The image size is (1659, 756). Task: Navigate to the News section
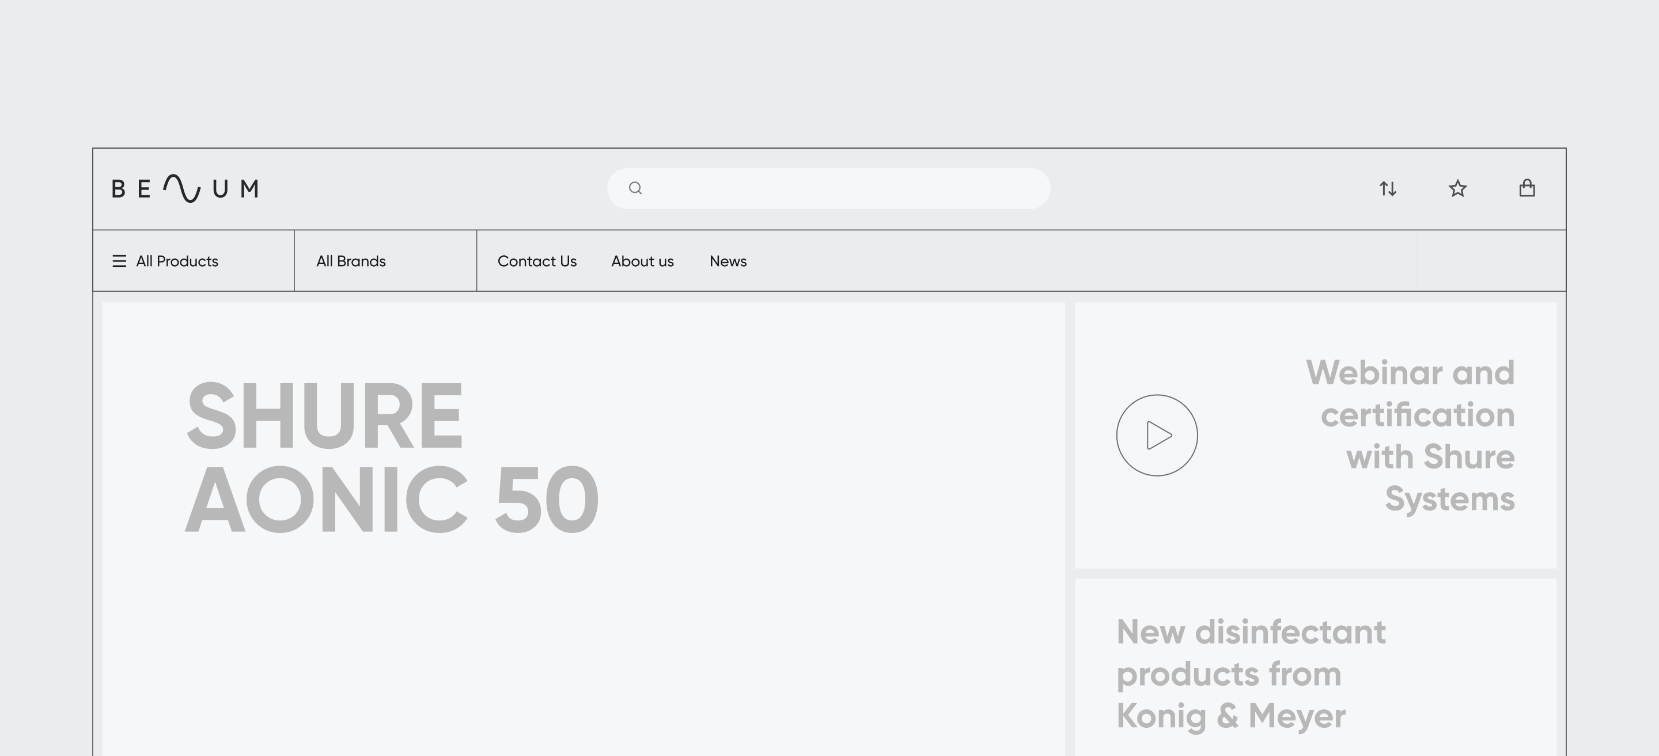pyautogui.click(x=728, y=261)
